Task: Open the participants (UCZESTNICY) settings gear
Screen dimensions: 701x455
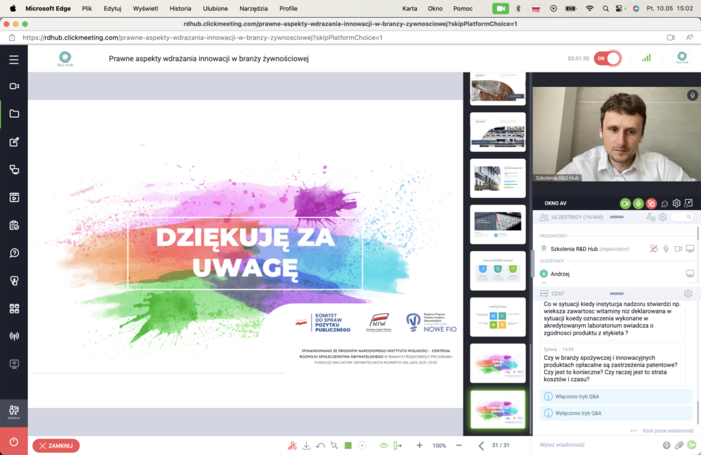Action: tap(663, 217)
